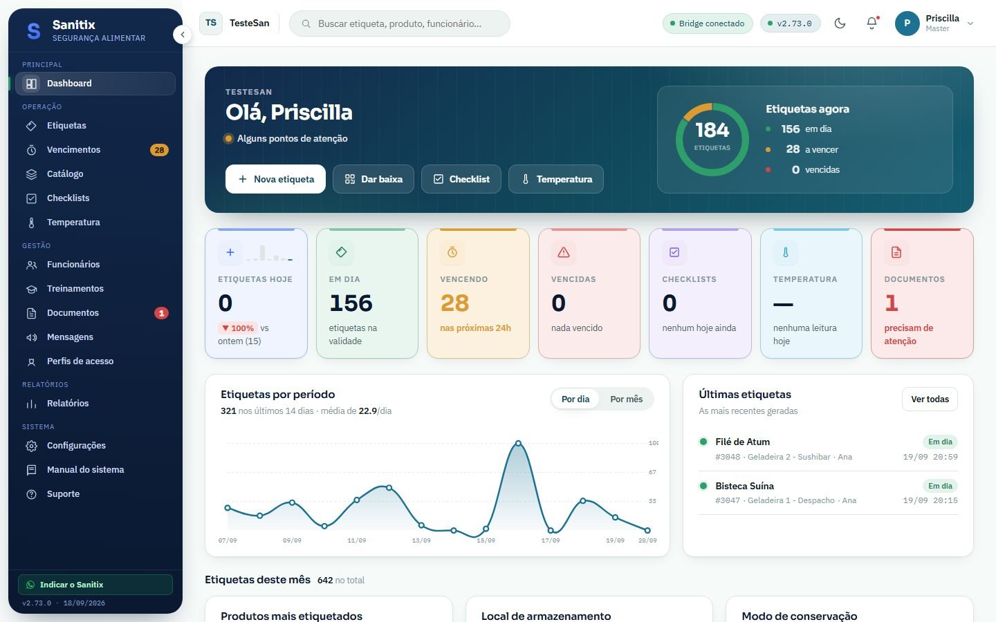Toggle dark mode moon icon

tap(840, 23)
